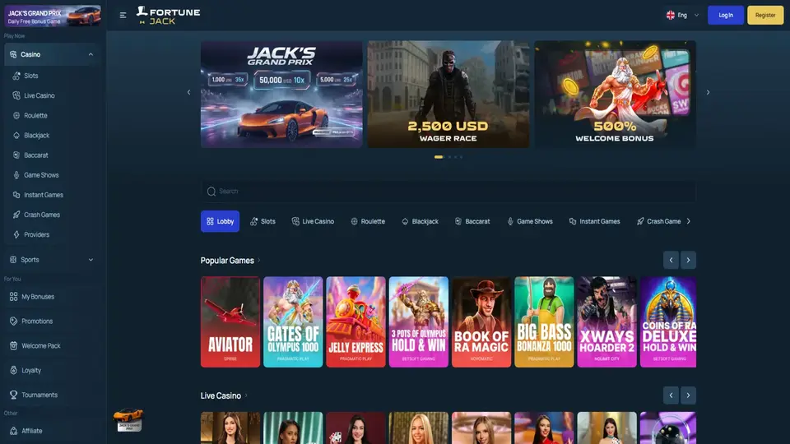
Task: Open My Bonuses in the sidebar
Action: pyautogui.click(x=37, y=297)
